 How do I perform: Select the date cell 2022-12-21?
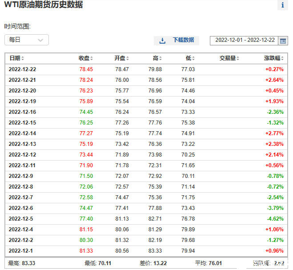pos(22,80)
